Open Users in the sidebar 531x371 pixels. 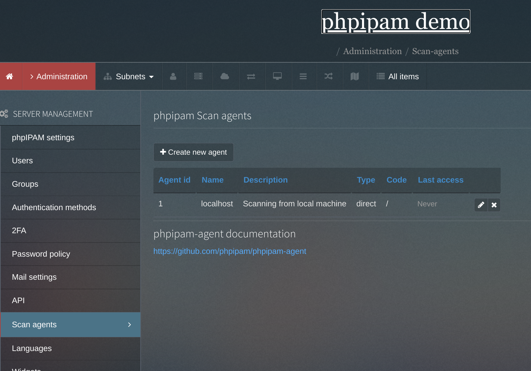pyautogui.click(x=70, y=161)
